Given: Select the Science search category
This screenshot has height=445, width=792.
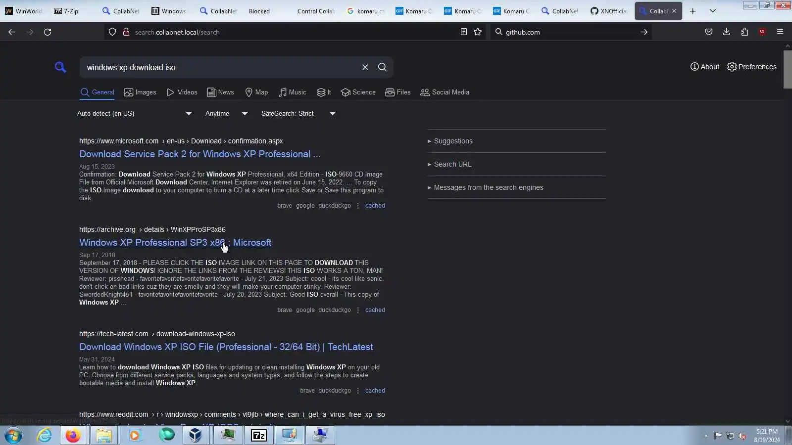Looking at the screenshot, I should [358, 92].
